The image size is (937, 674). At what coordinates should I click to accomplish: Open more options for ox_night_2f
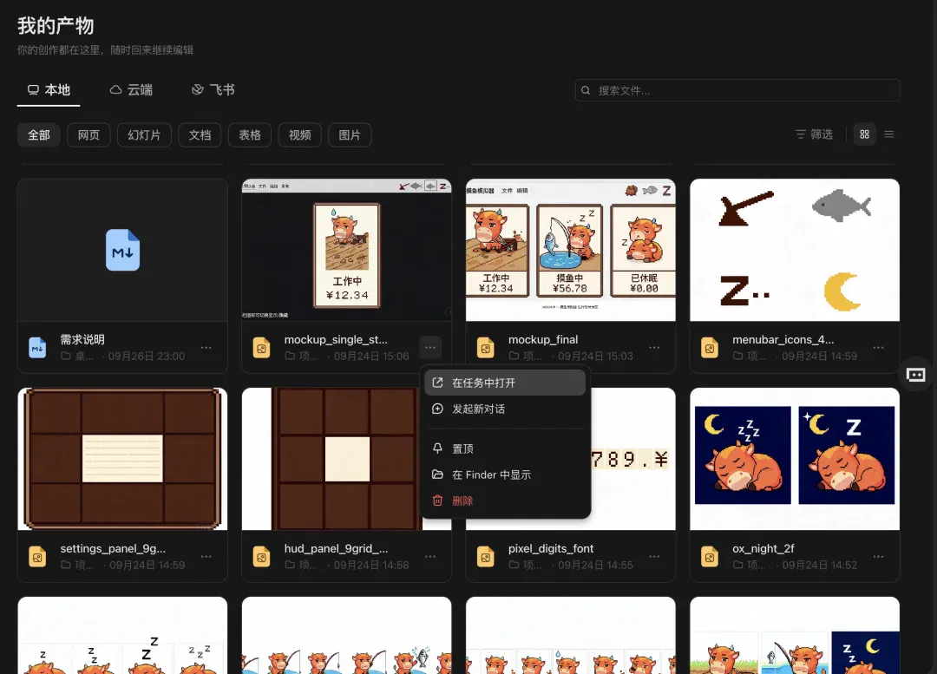878,556
